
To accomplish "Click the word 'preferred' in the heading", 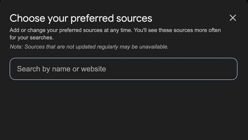I will coord(92,19).
